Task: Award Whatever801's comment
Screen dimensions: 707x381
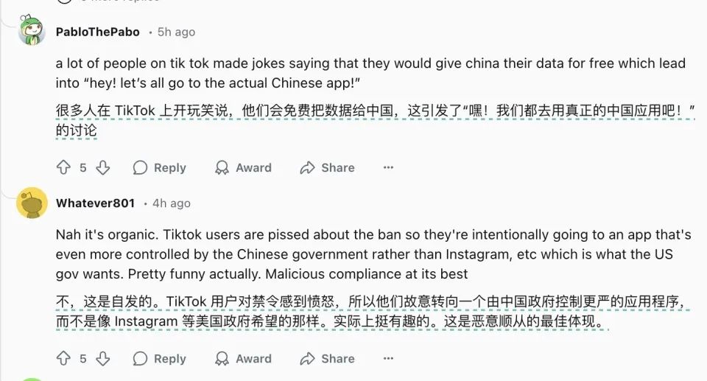Action: point(243,359)
